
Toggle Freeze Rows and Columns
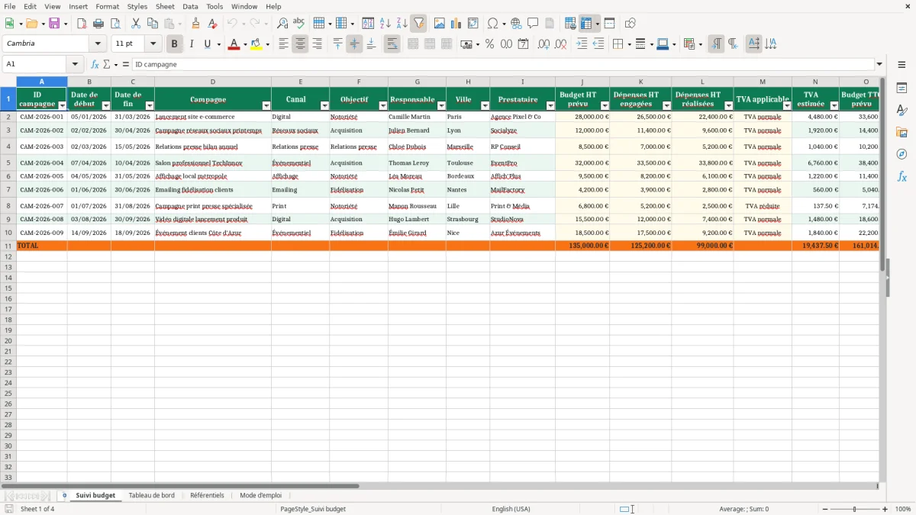[586, 24]
